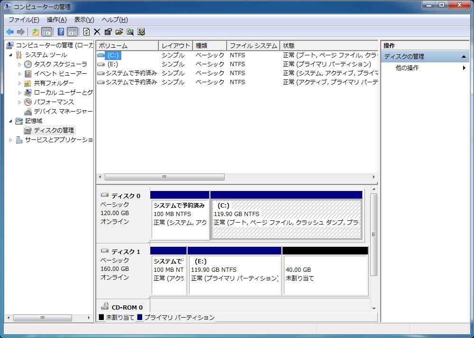Select イベント ビューアー in the tree
This screenshot has height=338, width=474.
(61, 74)
